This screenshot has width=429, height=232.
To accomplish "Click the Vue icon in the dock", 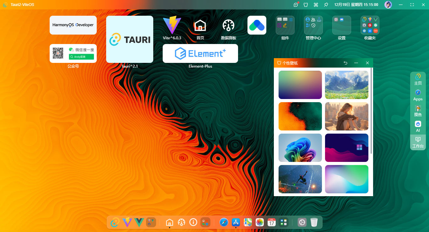I will (x=139, y=222).
